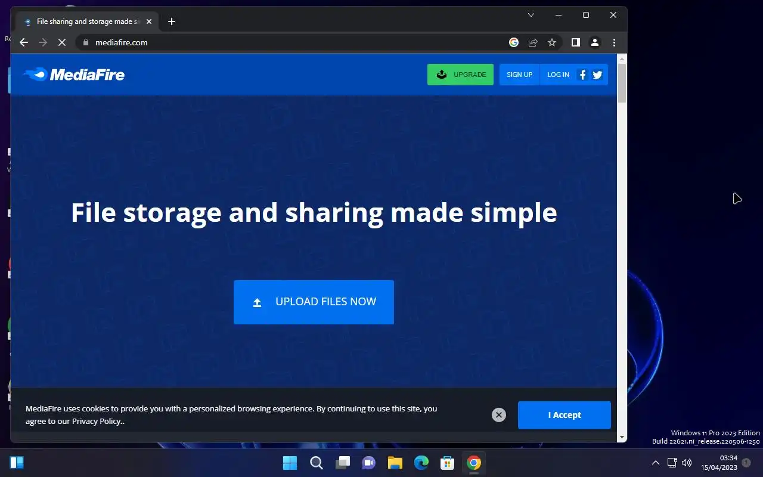Viewport: 763px width, 477px height.
Task: Open Chrome three-dot menu
Action: coord(614,42)
